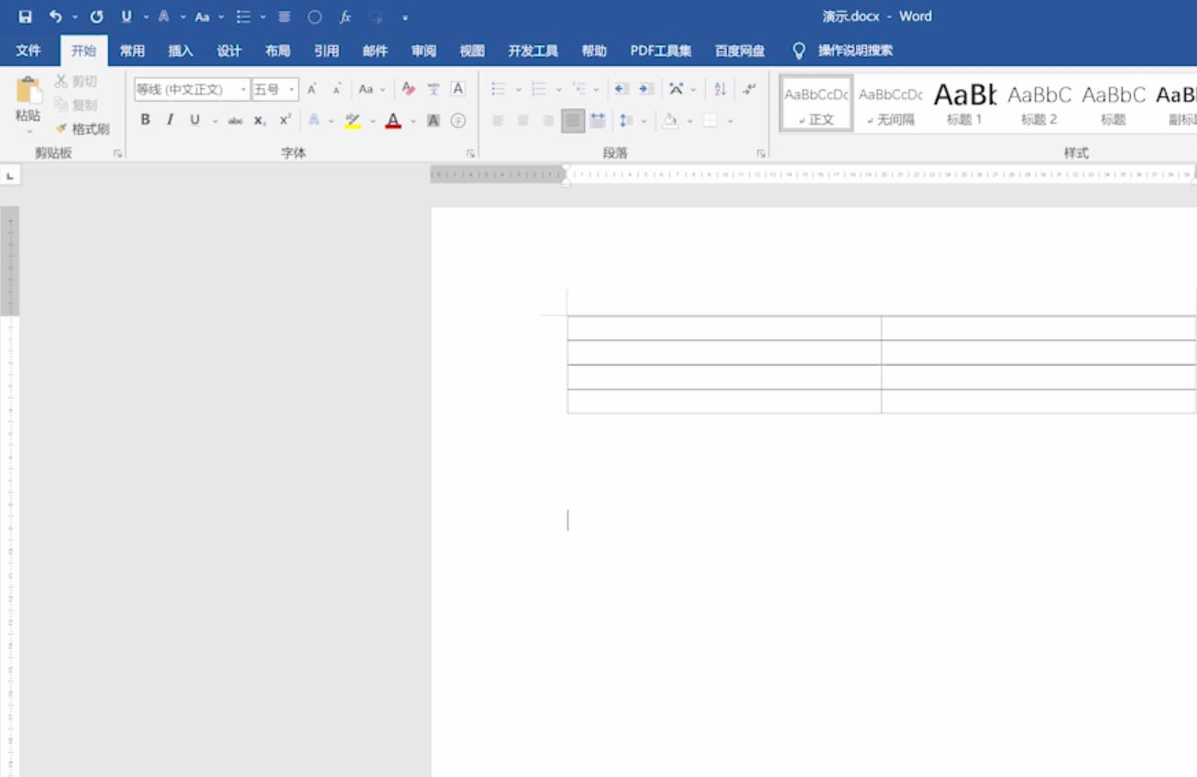Switch to the 布局 tab
The image size is (1197, 777).
[x=278, y=50]
